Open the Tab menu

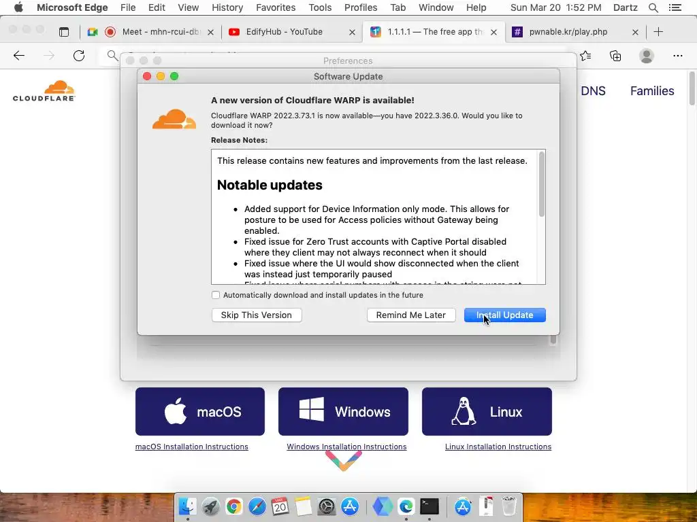click(x=398, y=7)
